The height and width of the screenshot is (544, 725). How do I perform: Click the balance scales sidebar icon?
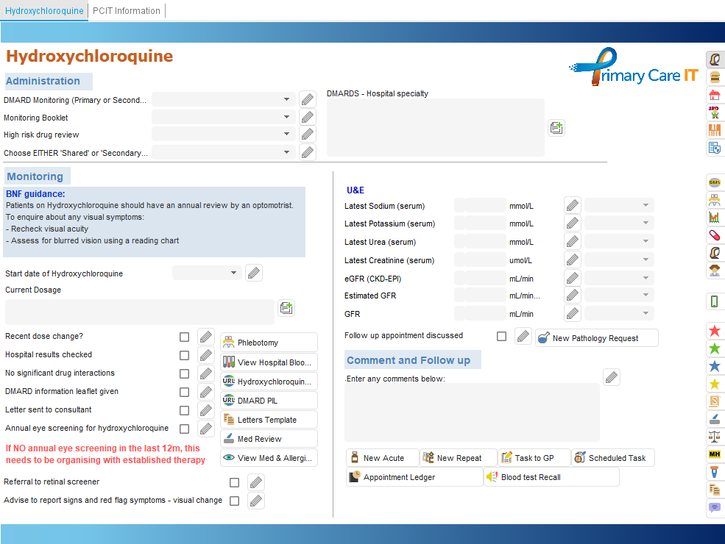pyautogui.click(x=714, y=436)
